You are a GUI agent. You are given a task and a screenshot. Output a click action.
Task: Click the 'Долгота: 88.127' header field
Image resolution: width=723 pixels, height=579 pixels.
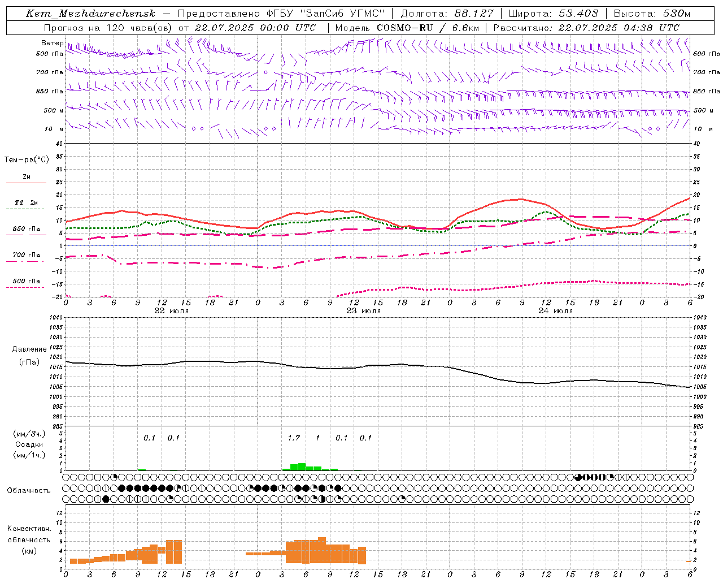coord(447,14)
